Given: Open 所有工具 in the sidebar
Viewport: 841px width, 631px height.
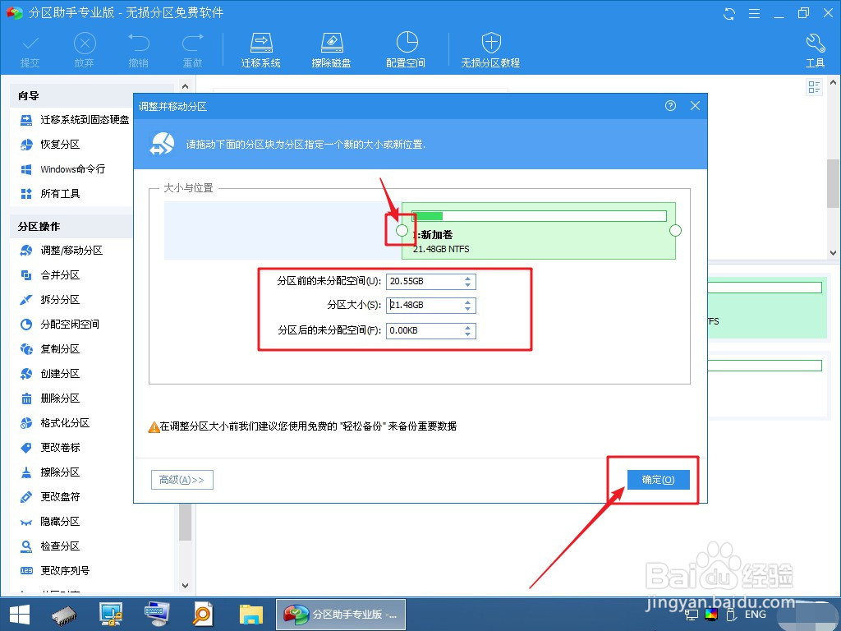Looking at the screenshot, I should (x=50, y=194).
